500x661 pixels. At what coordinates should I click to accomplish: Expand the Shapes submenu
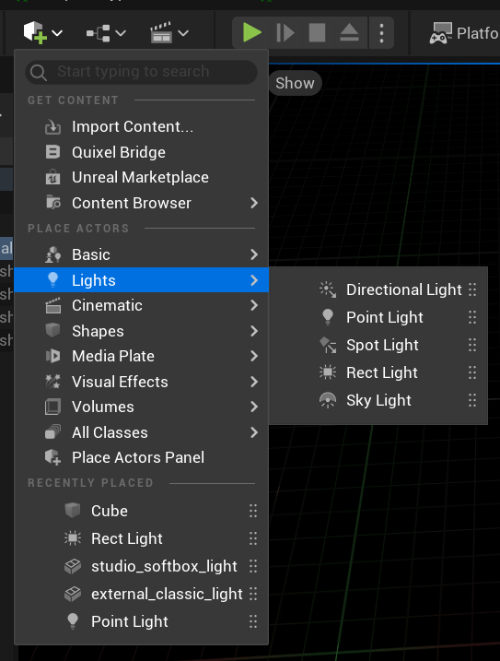click(x=142, y=331)
